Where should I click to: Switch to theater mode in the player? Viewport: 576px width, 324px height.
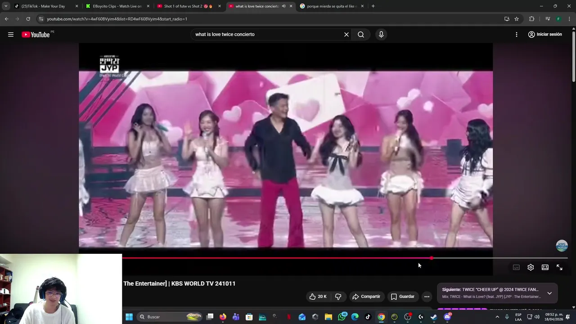tap(545, 267)
